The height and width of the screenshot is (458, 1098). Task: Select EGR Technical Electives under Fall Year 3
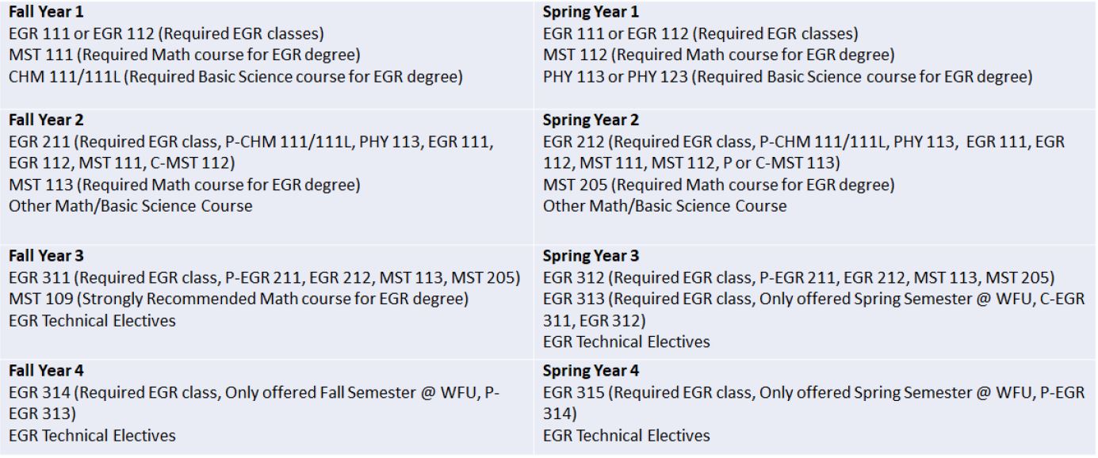click(x=92, y=321)
